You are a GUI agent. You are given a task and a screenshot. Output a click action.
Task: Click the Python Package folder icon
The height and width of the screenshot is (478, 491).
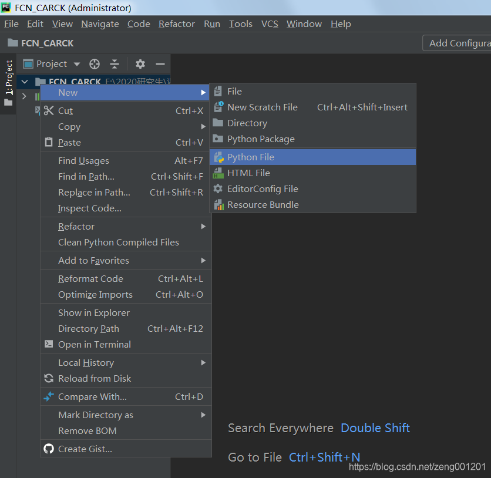(x=218, y=139)
